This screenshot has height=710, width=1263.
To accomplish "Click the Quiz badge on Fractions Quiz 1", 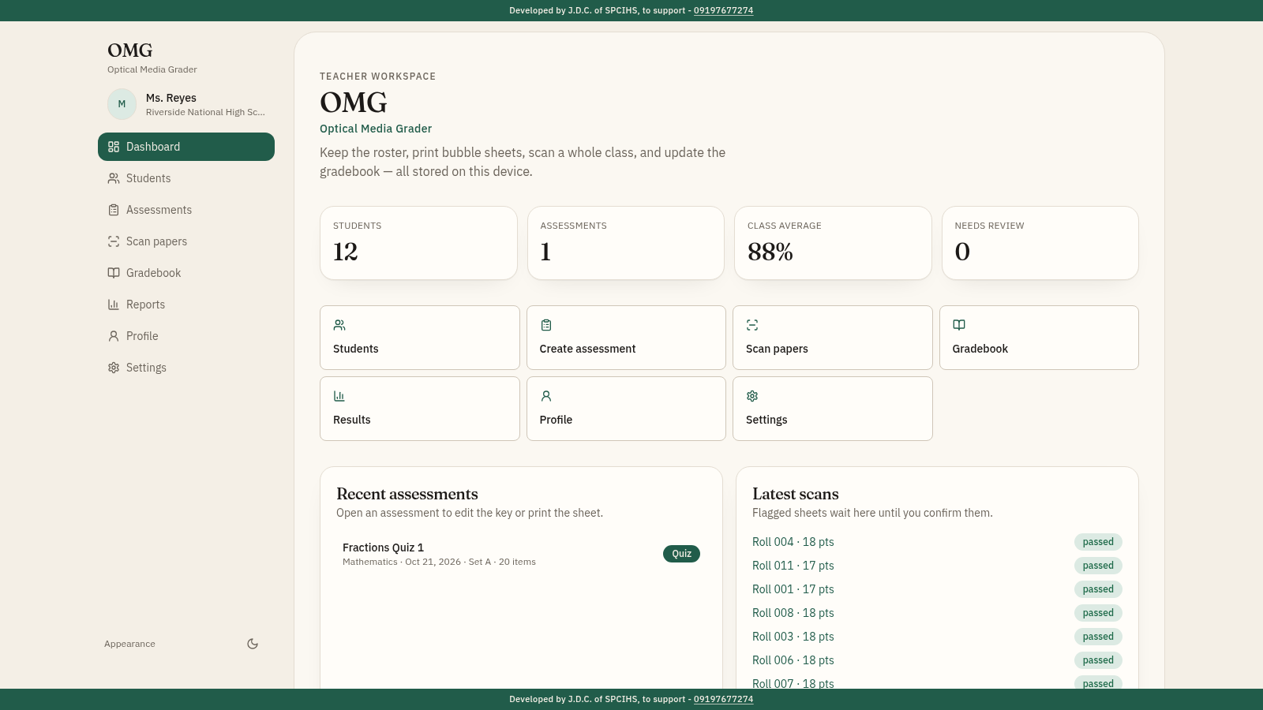I will [681, 554].
